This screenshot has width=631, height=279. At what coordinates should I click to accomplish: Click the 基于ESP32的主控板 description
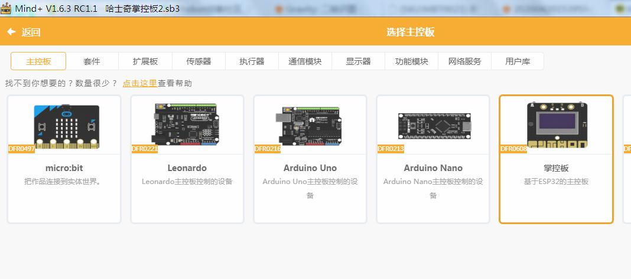tap(556, 181)
